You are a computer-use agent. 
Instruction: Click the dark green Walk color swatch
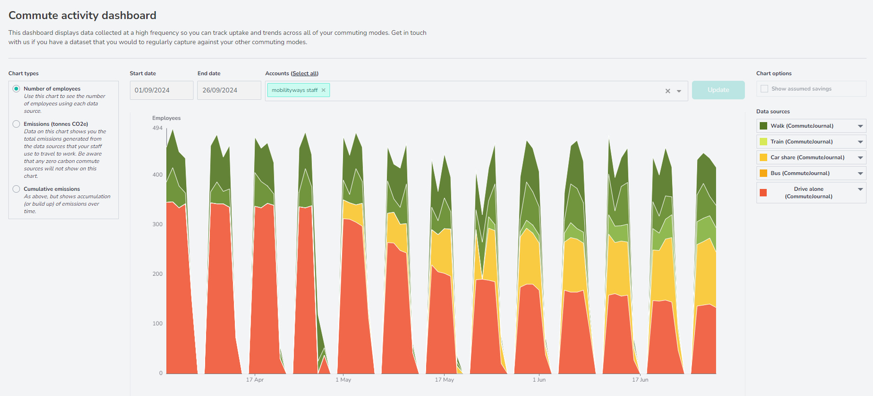click(763, 126)
